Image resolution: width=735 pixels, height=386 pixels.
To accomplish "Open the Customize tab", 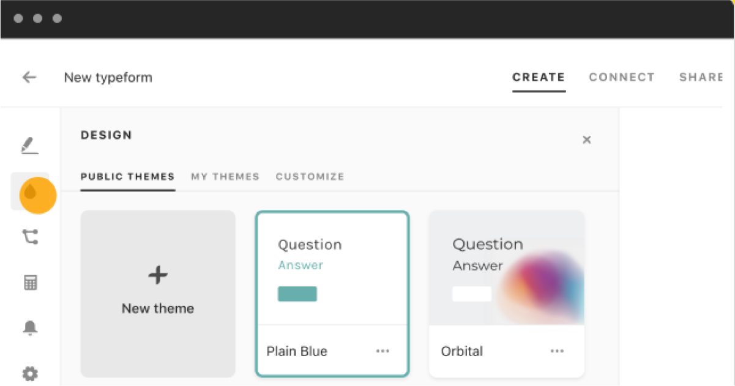I will pos(310,177).
